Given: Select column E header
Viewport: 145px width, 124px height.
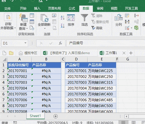Looking at the screenshot, I should tap(102, 59).
